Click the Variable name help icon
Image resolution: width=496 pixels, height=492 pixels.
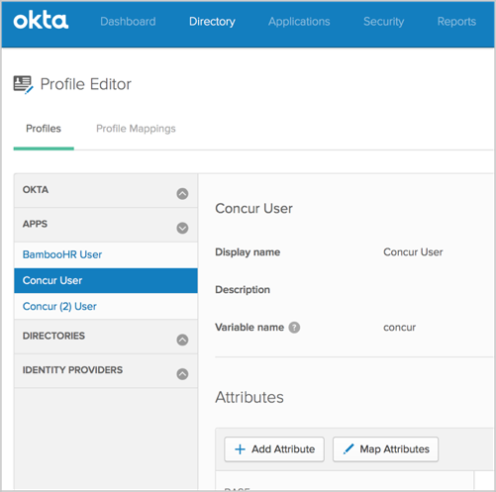point(294,328)
